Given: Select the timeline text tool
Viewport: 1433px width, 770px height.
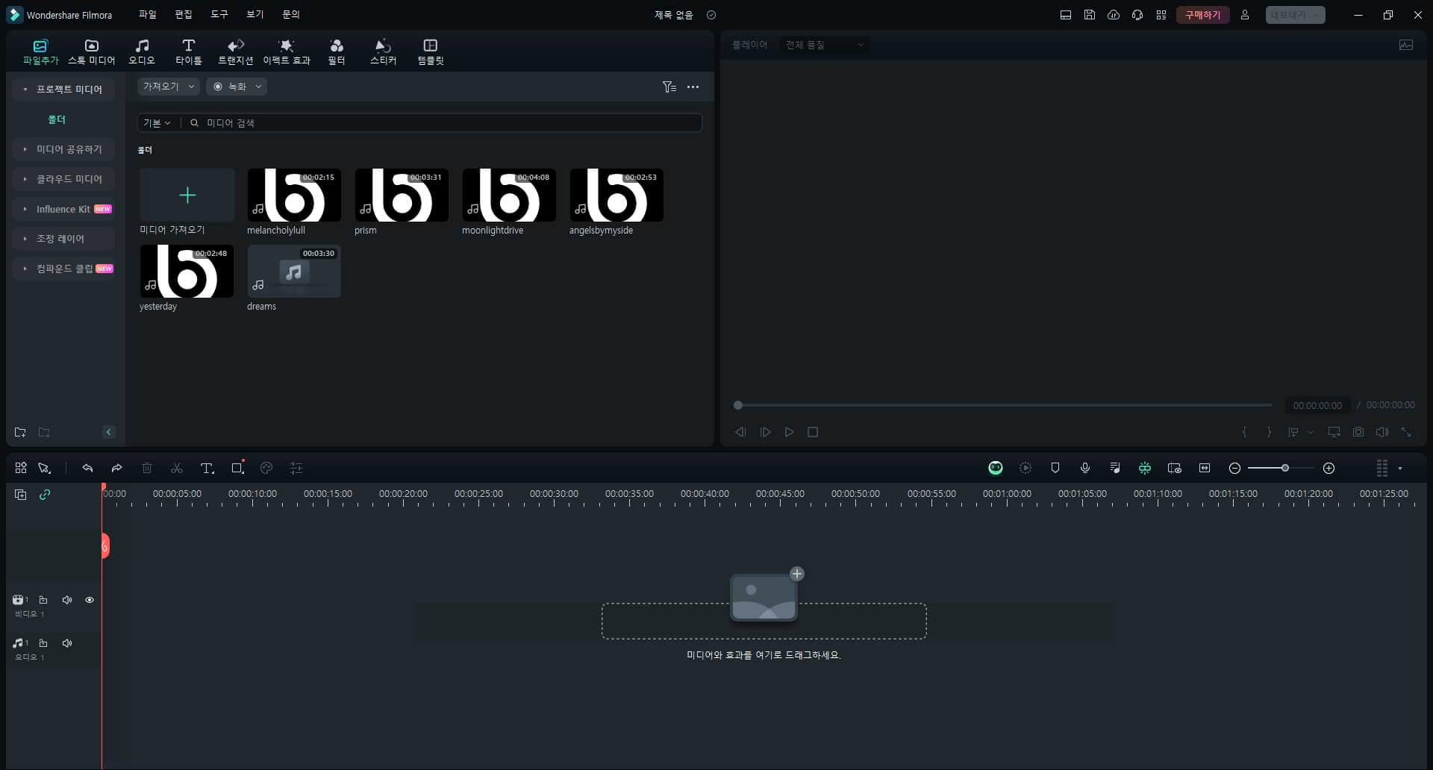Looking at the screenshot, I should point(207,468).
